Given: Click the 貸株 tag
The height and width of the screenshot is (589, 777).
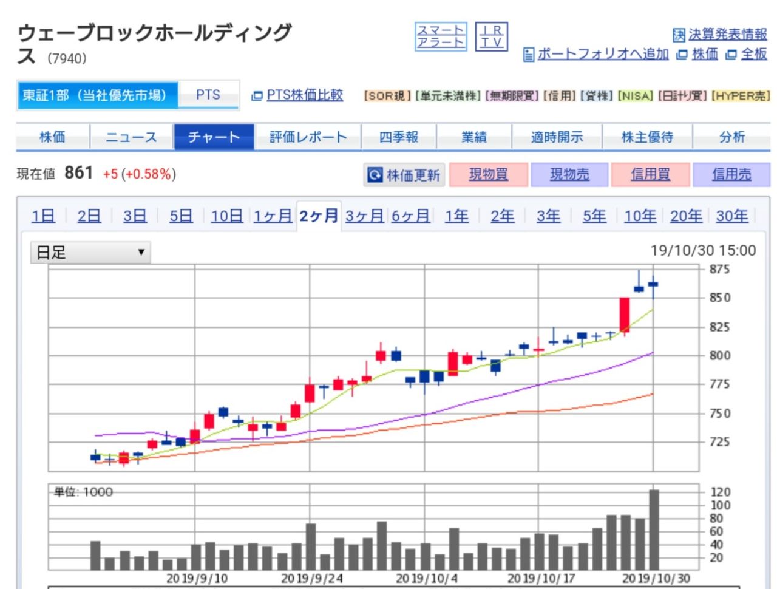Looking at the screenshot, I should pos(597,96).
